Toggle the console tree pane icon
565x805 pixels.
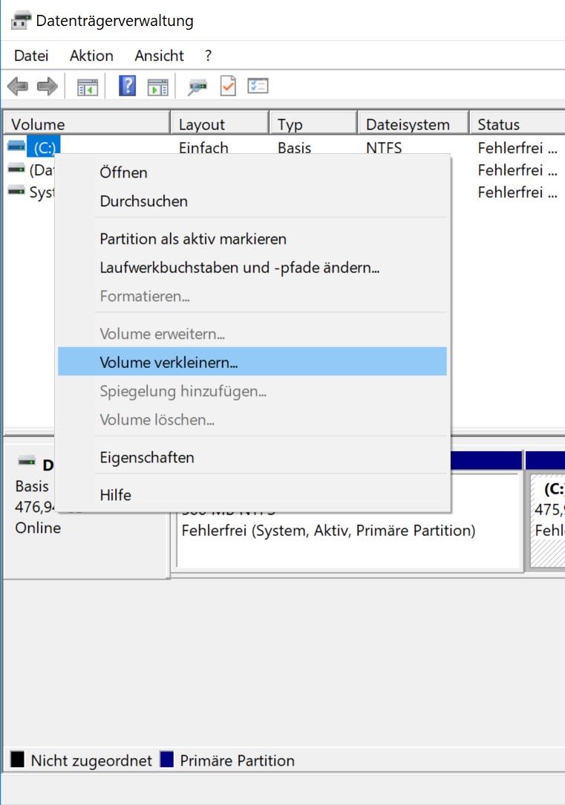pyautogui.click(x=88, y=87)
